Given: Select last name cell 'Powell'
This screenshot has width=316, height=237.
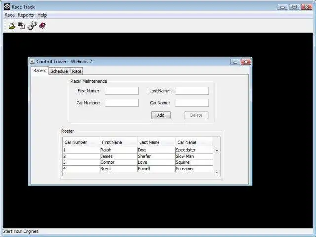Looking at the screenshot, I should pos(157,169).
